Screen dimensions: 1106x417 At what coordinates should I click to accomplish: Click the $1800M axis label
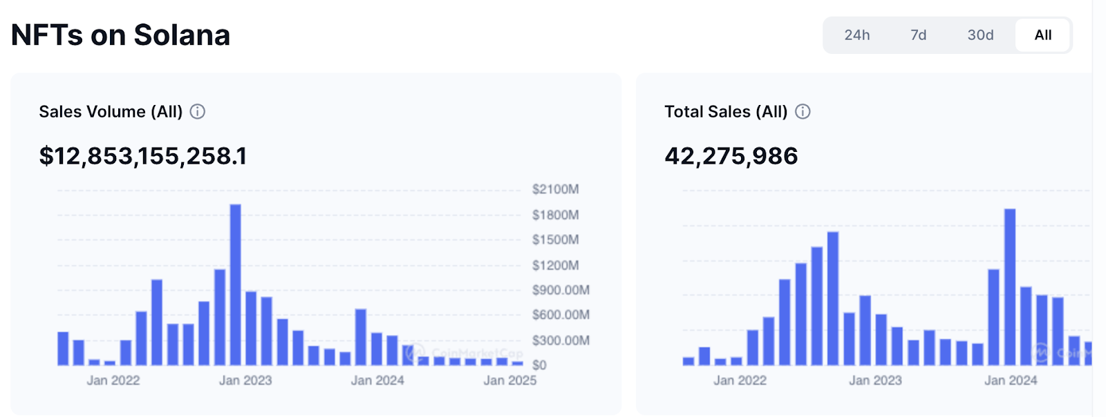(556, 215)
